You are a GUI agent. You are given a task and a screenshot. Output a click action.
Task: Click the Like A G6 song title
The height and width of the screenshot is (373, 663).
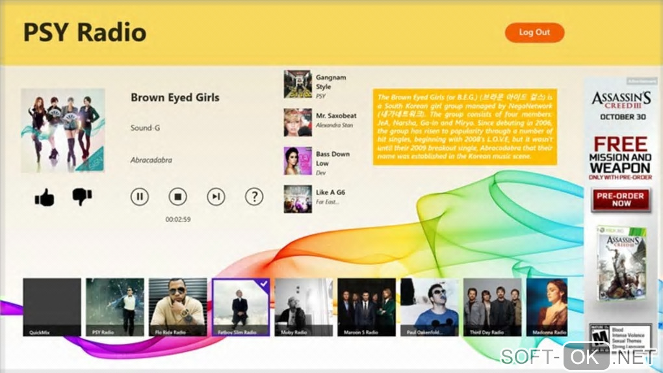pyautogui.click(x=330, y=192)
